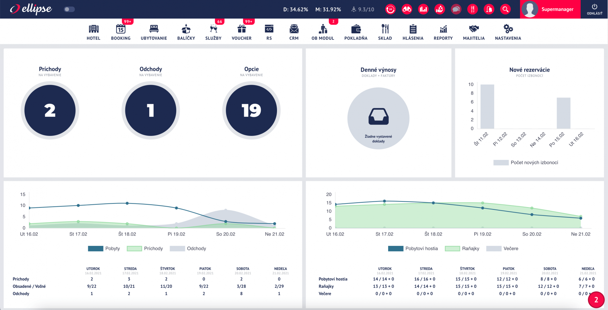Screen dimensions: 608x310
Task: Open the Reporty menu item
Action: pyautogui.click(x=443, y=32)
